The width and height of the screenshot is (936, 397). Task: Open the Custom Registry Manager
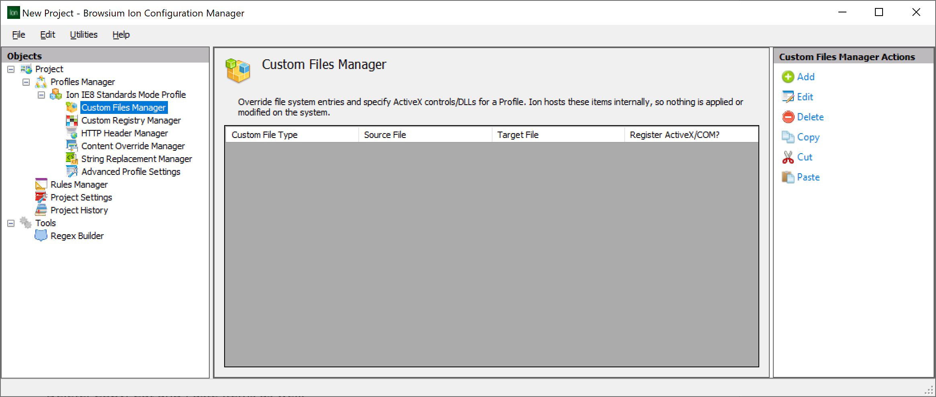[131, 120]
